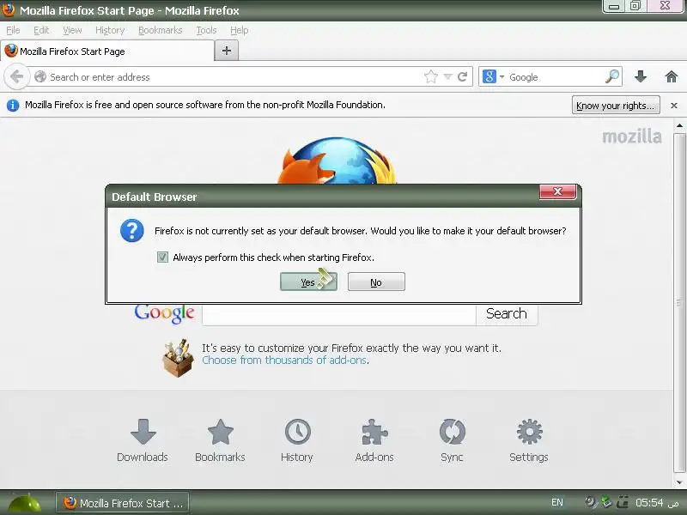Open the history dropdown arrow in the address bar

447,77
